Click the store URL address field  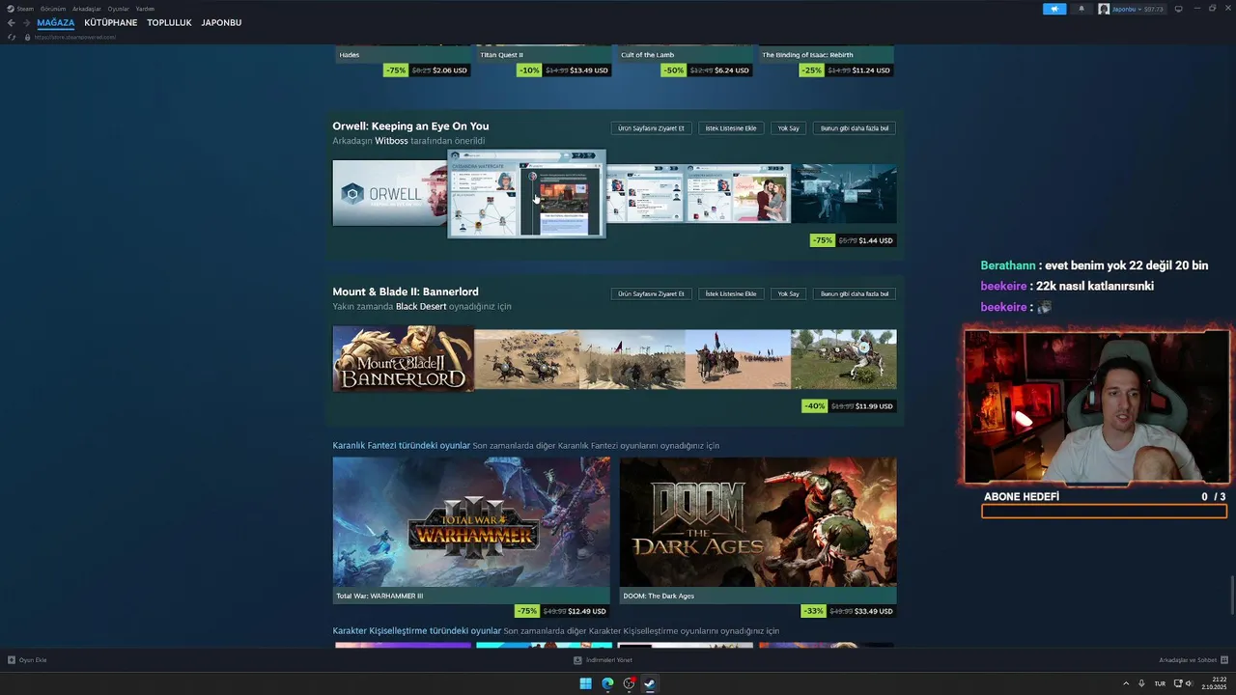click(75, 37)
